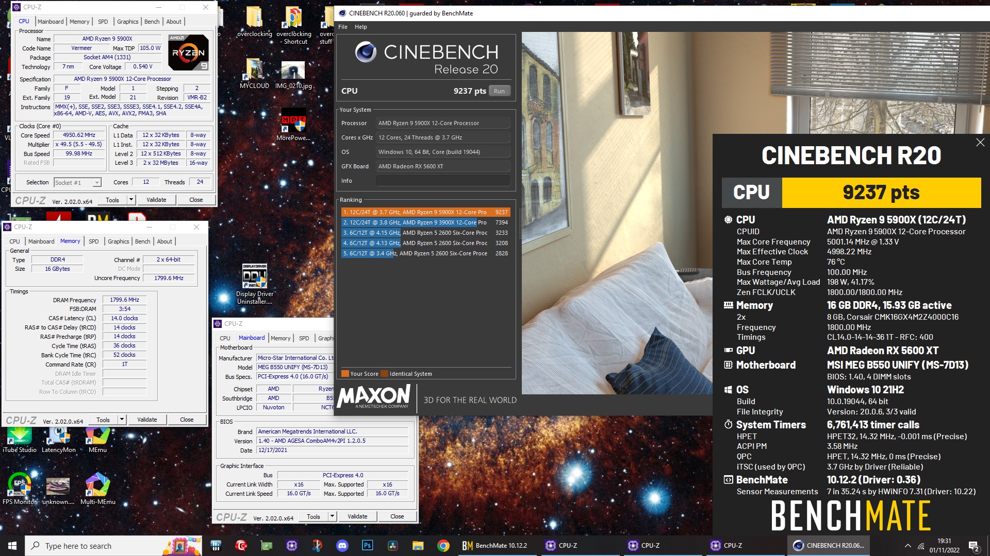The image size is (990, 556).
Task: Click the Memory section icon in BenchMate
Action: 728,305
